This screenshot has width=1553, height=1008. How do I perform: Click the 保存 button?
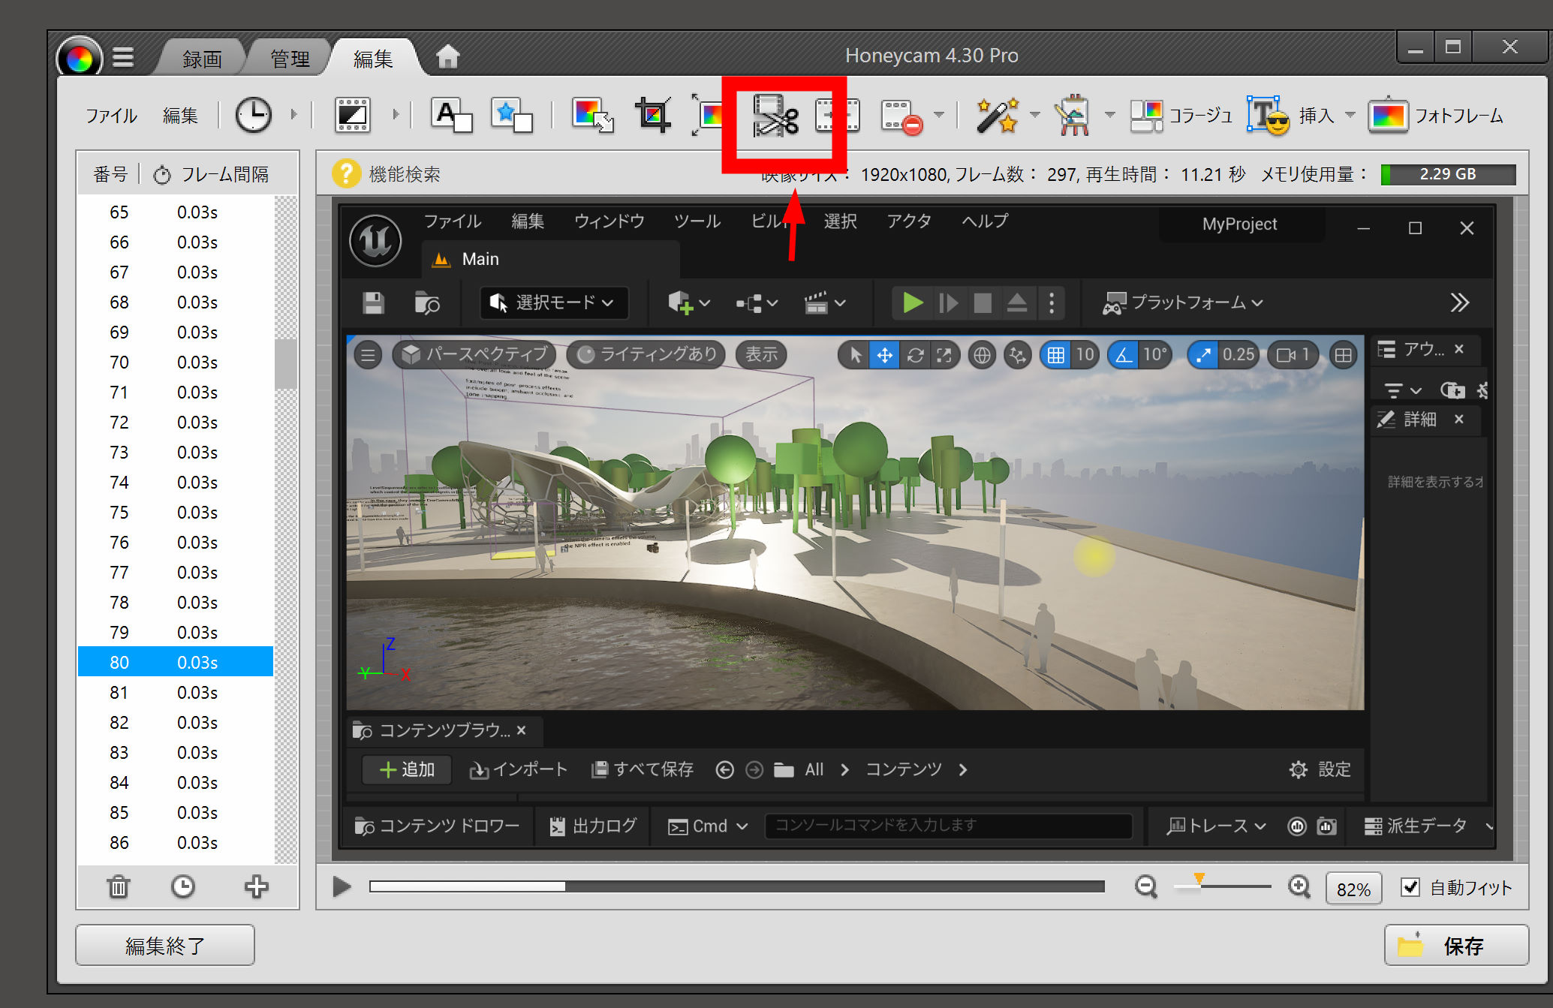click(1455, 945)
